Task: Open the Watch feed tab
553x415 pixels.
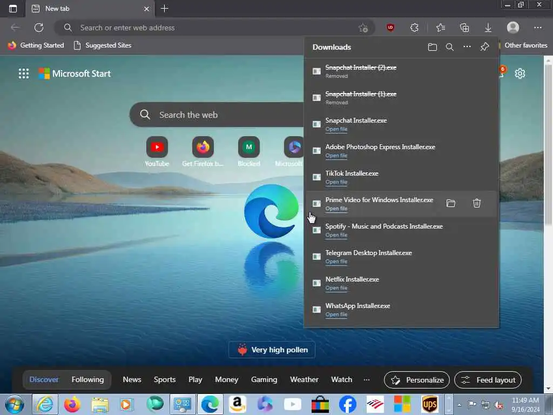Action: (x=342, y=380)
